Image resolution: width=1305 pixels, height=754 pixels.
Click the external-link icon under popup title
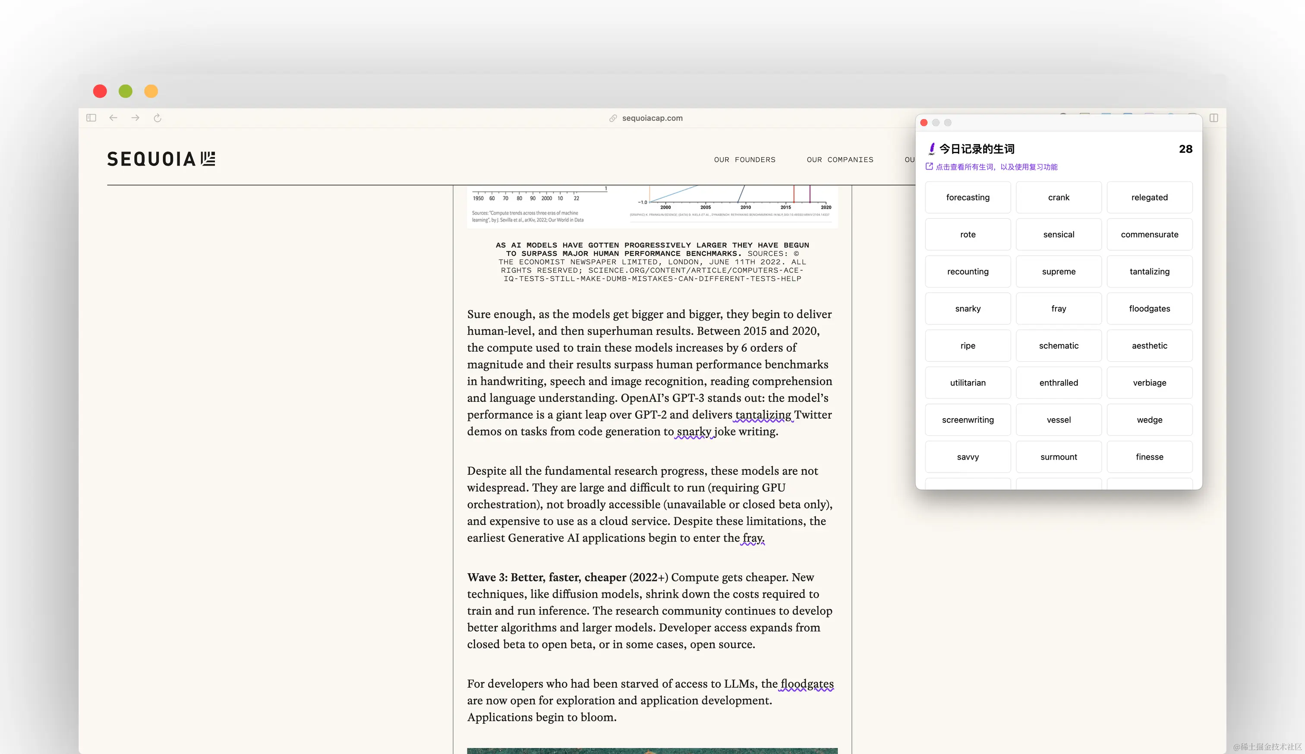point(929,167)
